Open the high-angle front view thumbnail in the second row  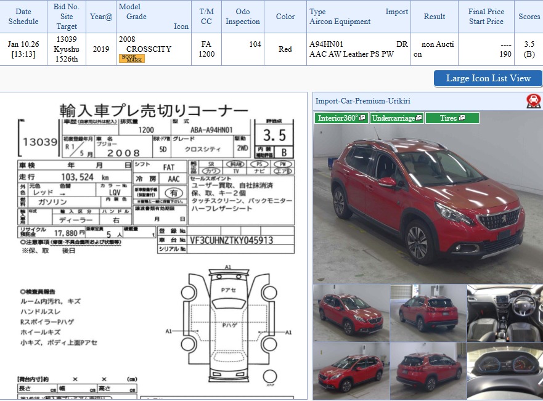tap(351, 371)
